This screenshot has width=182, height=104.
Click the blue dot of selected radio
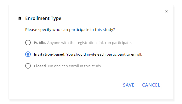pyautogui.click(x=28, y=54)
